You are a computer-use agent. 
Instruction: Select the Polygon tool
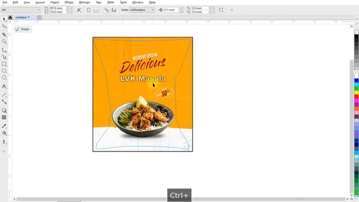(4, 78)
